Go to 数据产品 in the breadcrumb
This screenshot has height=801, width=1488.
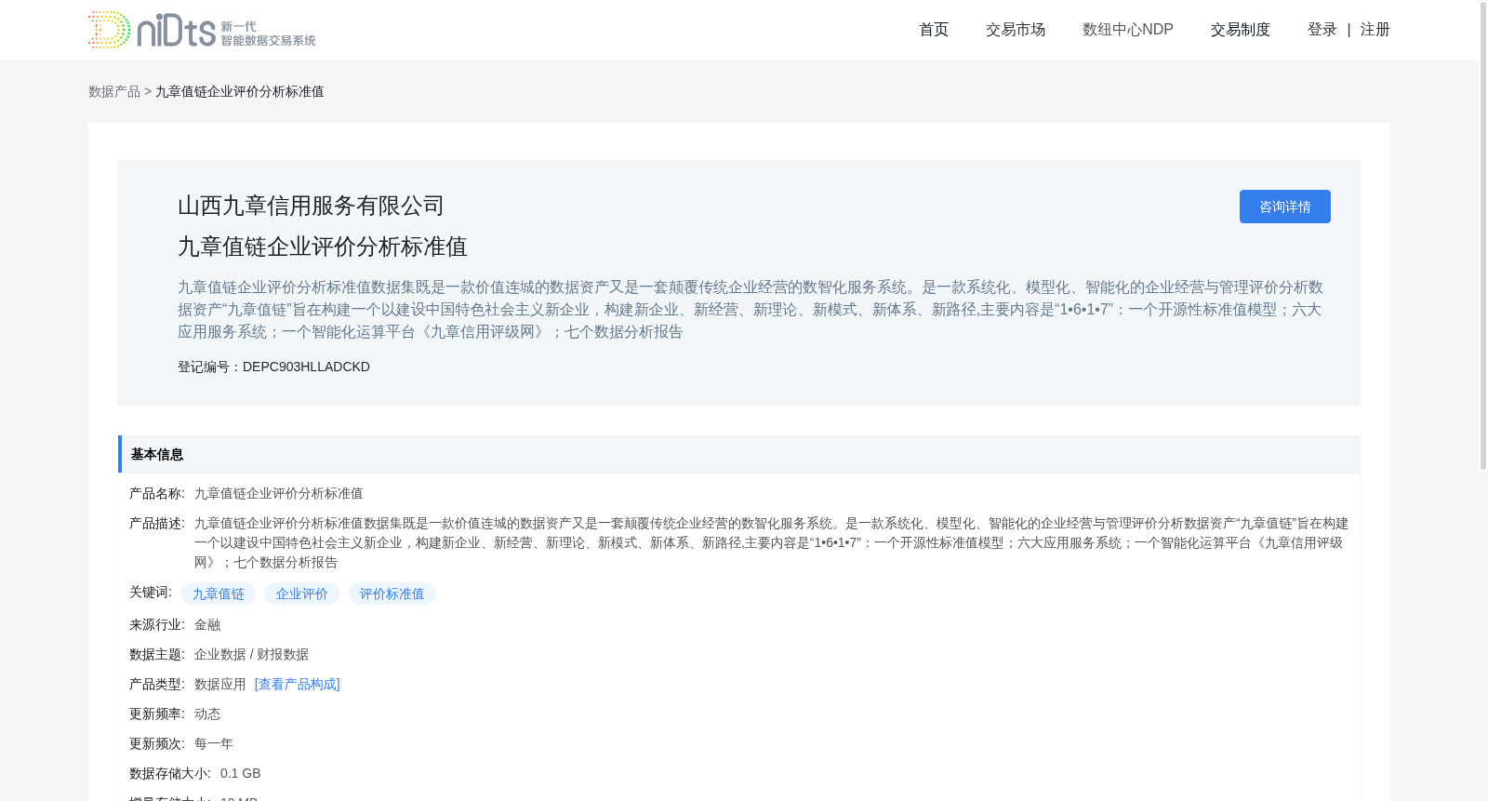pyautogui.click(x=114, y=91)
